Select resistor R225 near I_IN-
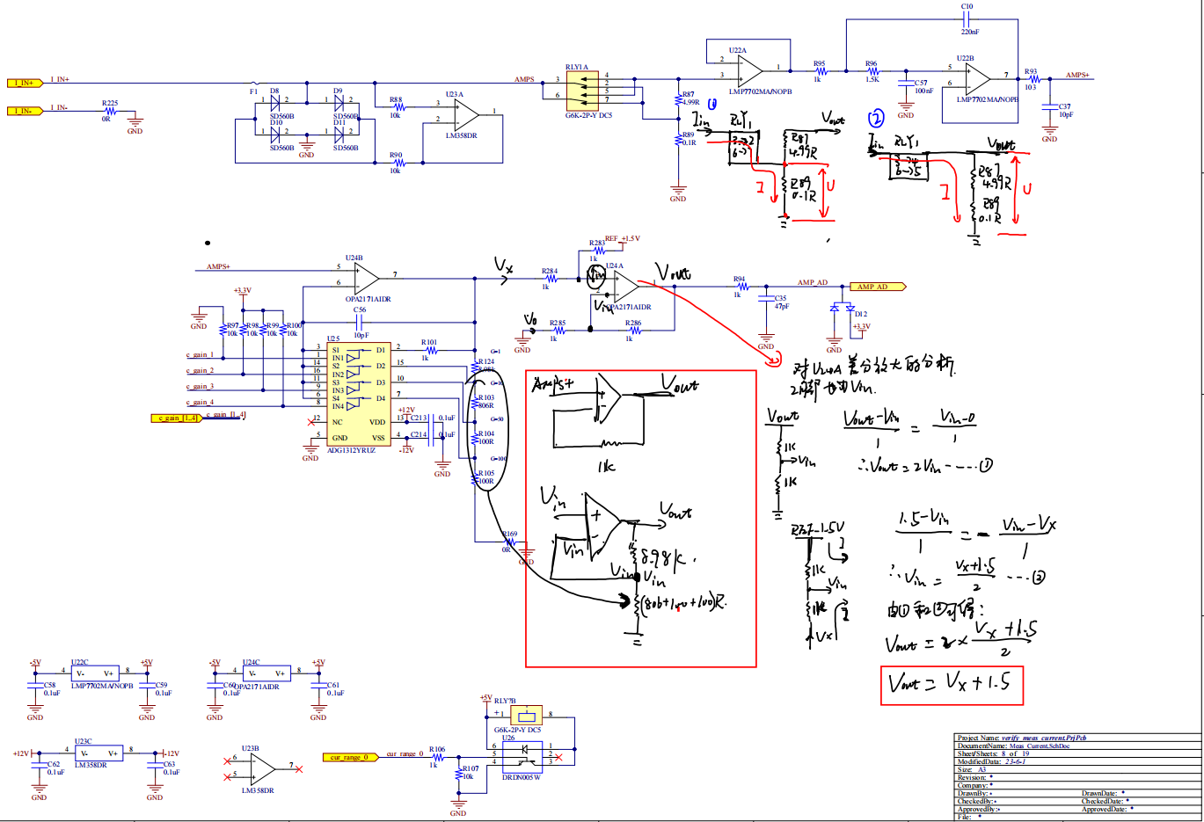 [109, 111]
